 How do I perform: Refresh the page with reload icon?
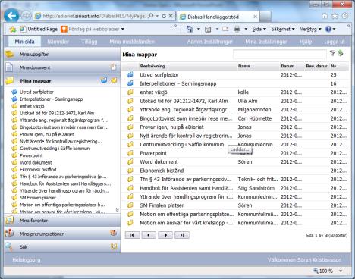(164, 16)
